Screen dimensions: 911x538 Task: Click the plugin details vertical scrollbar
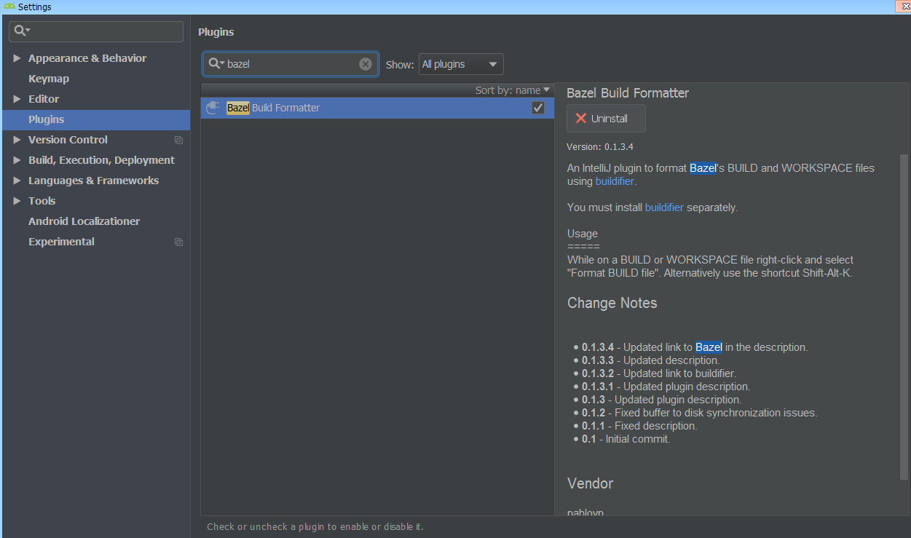904,317
